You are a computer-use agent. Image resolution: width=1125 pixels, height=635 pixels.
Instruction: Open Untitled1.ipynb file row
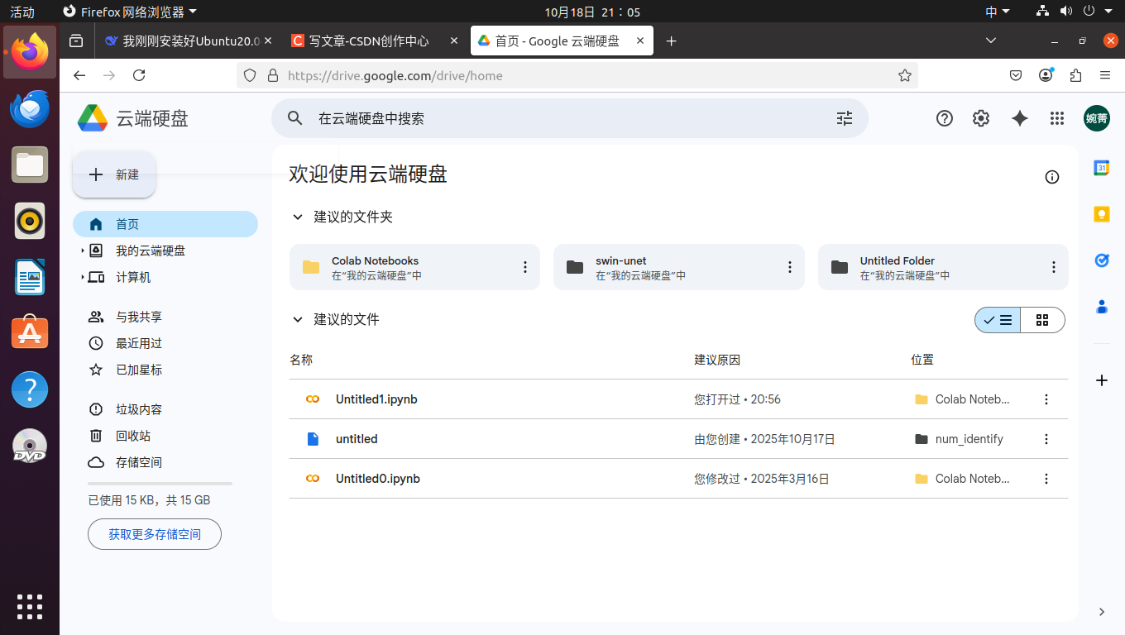[x=678, y=399]
